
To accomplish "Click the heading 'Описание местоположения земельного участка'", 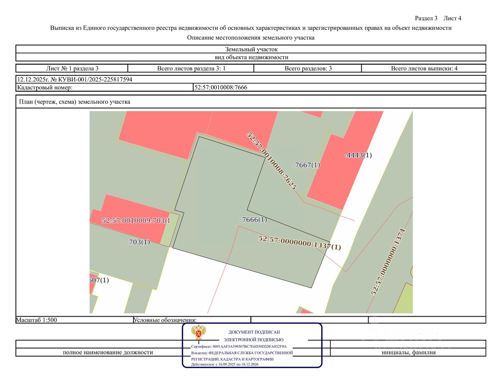I will (251, 38).
